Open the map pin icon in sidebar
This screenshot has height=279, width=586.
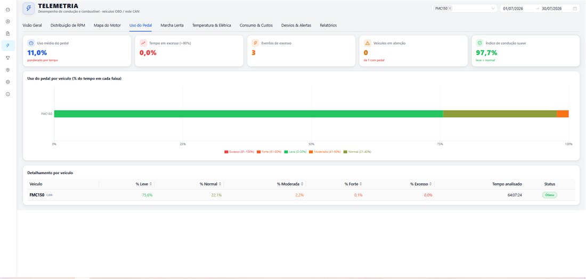click(x=8, y=70)
